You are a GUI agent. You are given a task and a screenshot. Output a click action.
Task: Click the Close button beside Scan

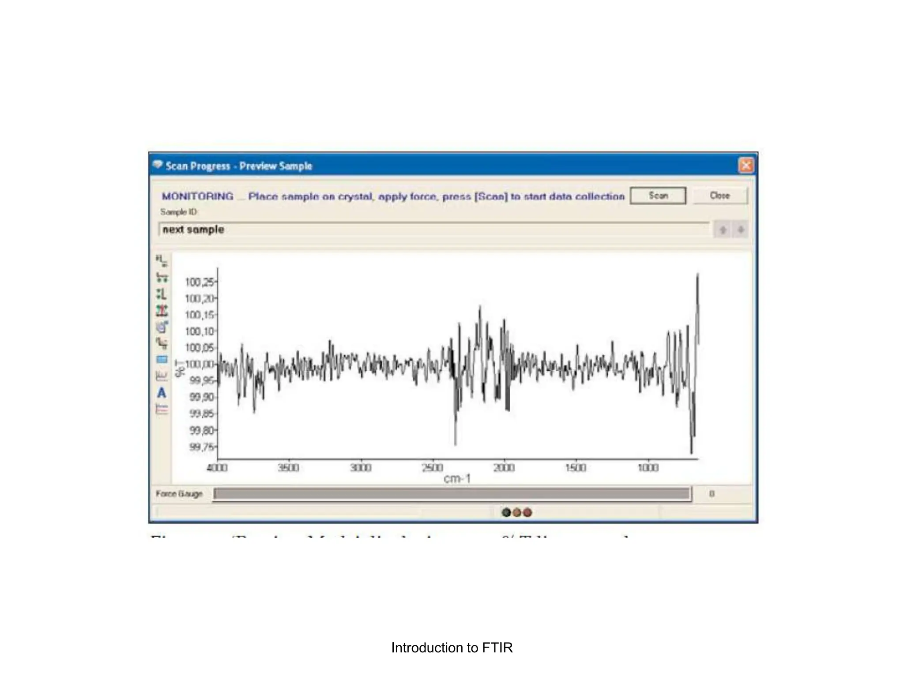pos(720,196)
